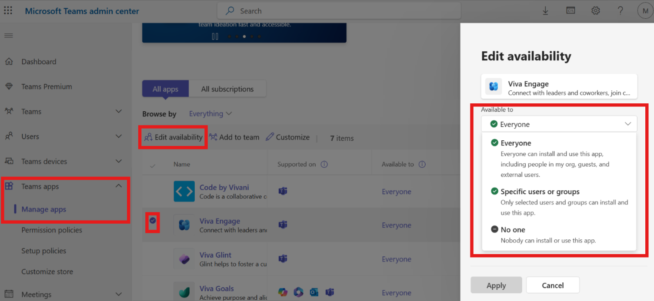Image resolution: width=654 pixels, height=301 pixels.
Task: Open Manage apps in sidebar
Action: (44, 209)
